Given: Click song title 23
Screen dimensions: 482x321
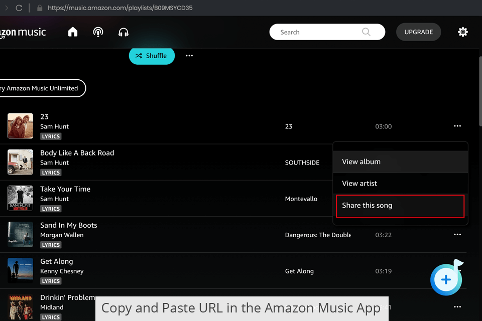Looking at the screenshot, I should point(44,117).
